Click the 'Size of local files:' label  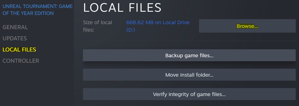[97, 26]
